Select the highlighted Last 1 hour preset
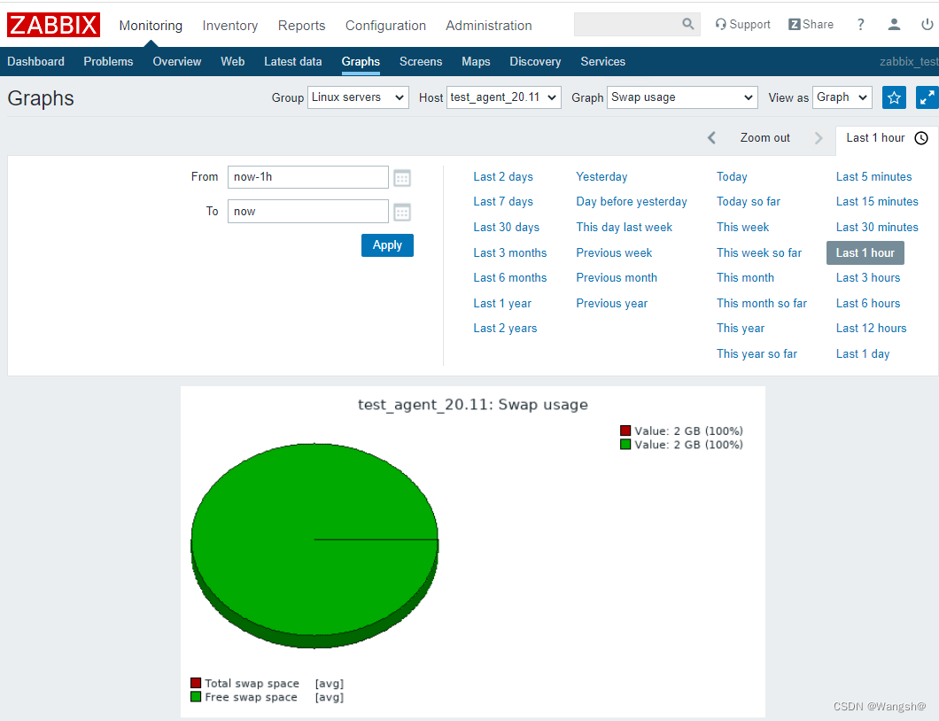Image resolution: width=939 pixels, height=721 pixels. (865, 252)
